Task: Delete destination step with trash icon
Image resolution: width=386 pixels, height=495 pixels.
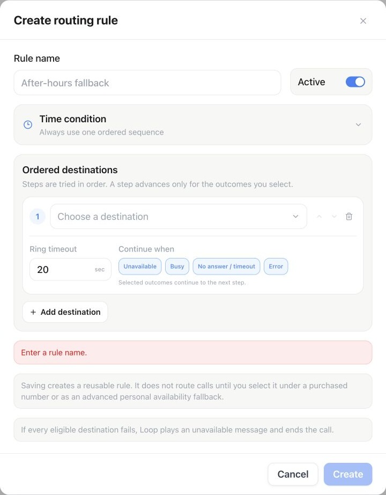Action: click(349, 217)
